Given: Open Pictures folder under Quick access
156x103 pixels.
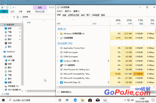Looking at the screenshot, I should (10, 40).
